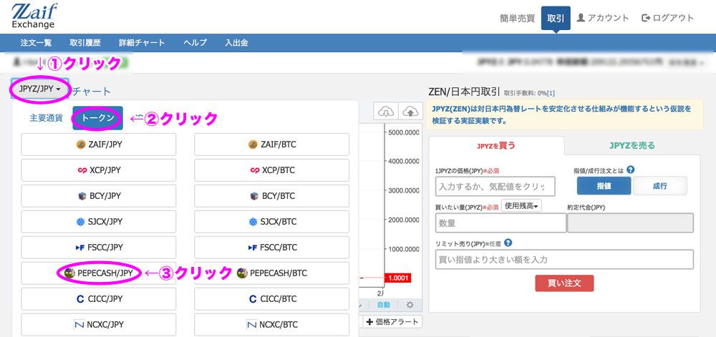Open the アカウント menu

pos(603,18)
